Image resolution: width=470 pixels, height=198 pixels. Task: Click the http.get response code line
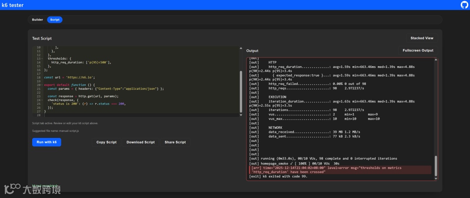point(83,96)
